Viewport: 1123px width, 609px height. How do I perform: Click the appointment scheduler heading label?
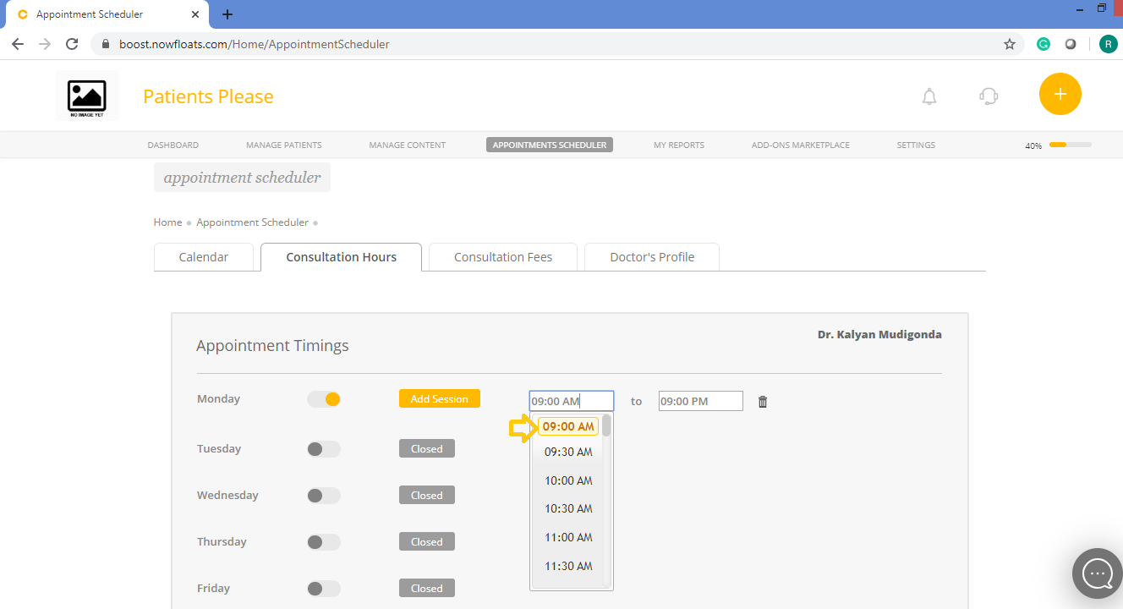tap(242, 178)
